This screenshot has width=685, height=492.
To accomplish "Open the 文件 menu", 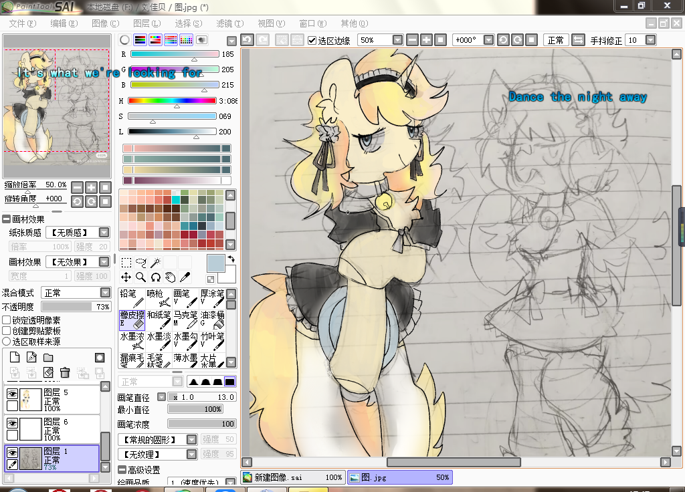I will 23,23.
